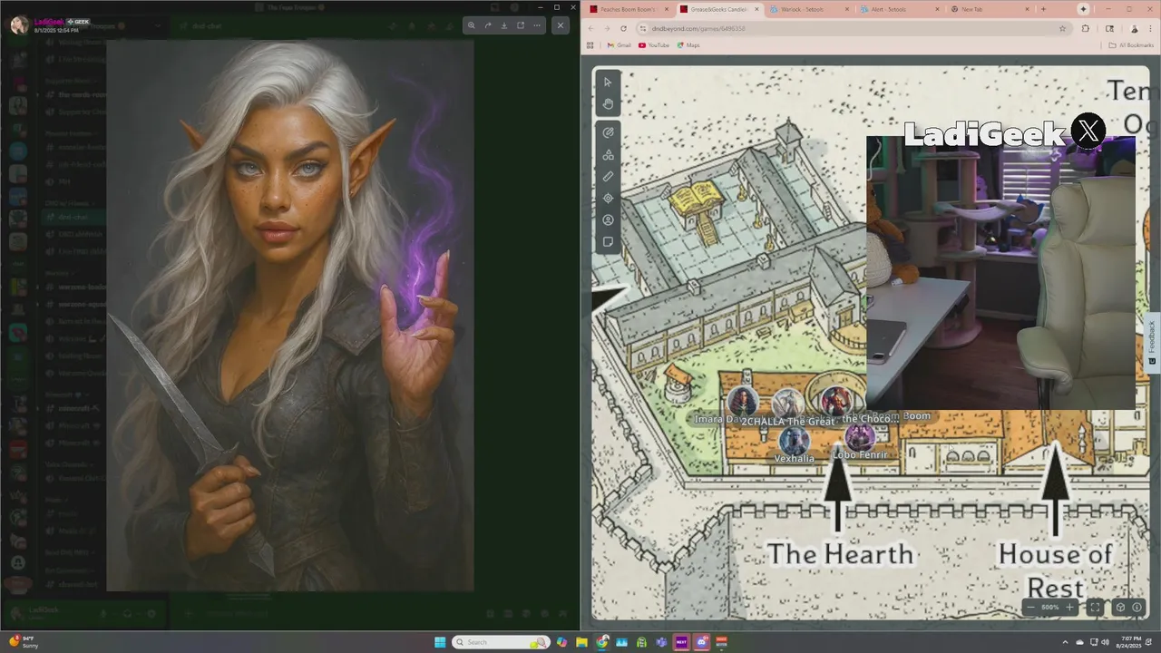
Task: Pick the shapes tool in the map toolbar
Action: click(608, 155)
